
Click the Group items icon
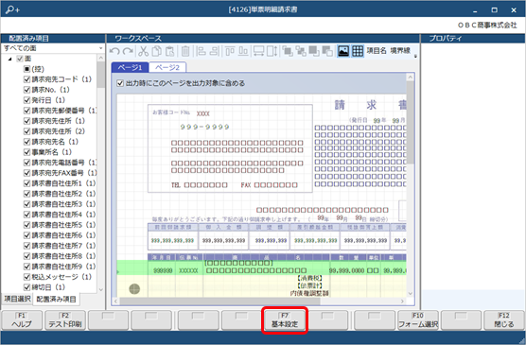click(288, 51)
